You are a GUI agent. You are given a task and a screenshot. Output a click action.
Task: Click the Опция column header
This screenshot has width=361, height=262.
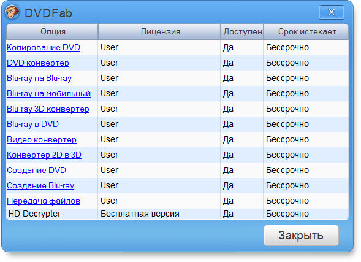[x=52, y=31]
